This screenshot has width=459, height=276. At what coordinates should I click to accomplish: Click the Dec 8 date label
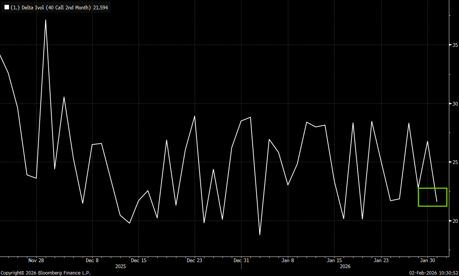pyautogui.click(x=92, y=260)
